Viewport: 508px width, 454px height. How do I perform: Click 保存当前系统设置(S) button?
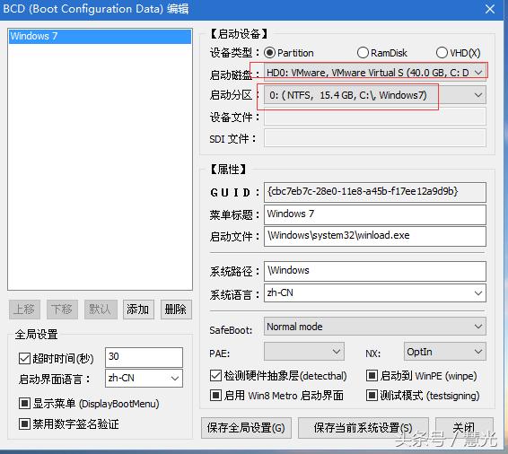(x=363, y=428)
